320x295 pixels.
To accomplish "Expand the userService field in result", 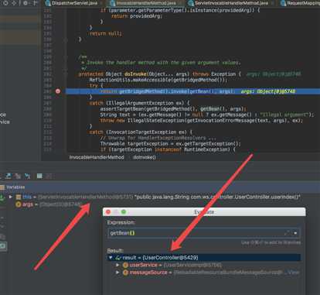I will tap(117, 265).
